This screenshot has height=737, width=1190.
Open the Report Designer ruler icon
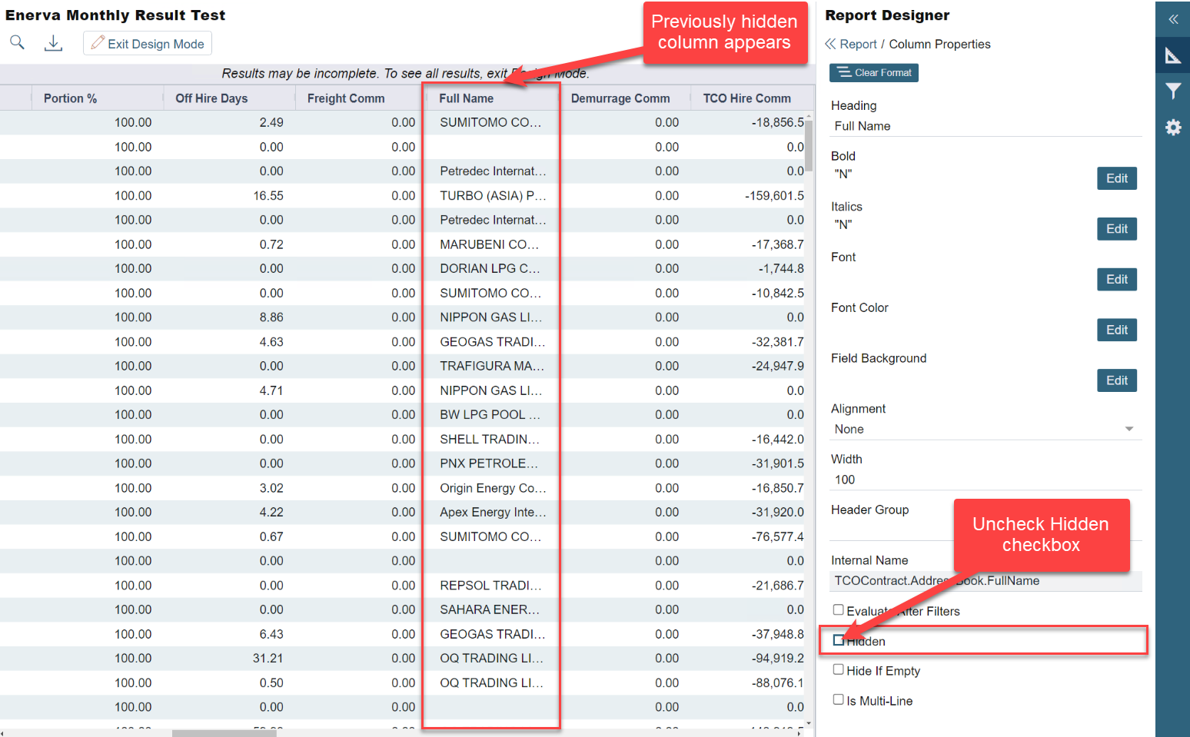tap(1172, 55)
